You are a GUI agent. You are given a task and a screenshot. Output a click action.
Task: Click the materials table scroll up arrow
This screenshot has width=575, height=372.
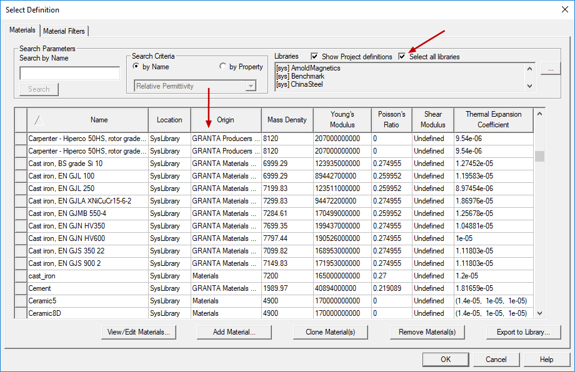[x=539, y=114]
